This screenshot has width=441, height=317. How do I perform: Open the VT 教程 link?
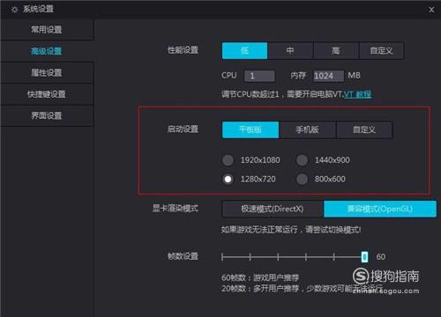(357, 94)
